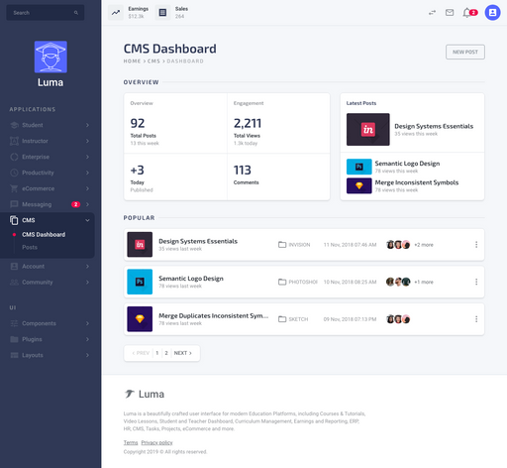Image resolution: width=507 pixels, height=468 pixels.
Task: Expand the Instructor menu chevron
Action: pos(87,141)
